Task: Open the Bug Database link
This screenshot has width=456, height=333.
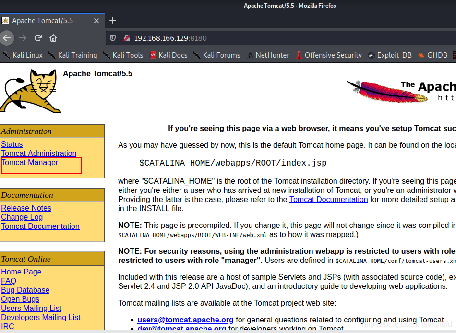Action: 25,290
